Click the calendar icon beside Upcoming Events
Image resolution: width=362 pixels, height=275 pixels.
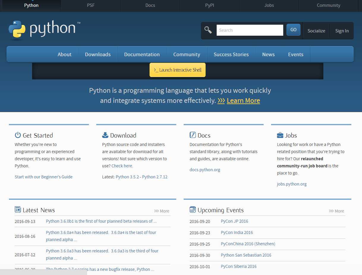[x=193, y=210]
